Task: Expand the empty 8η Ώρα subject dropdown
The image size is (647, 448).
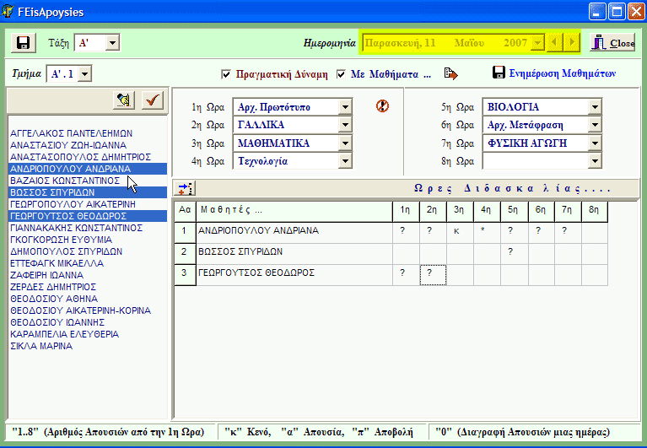Action: 595,161
